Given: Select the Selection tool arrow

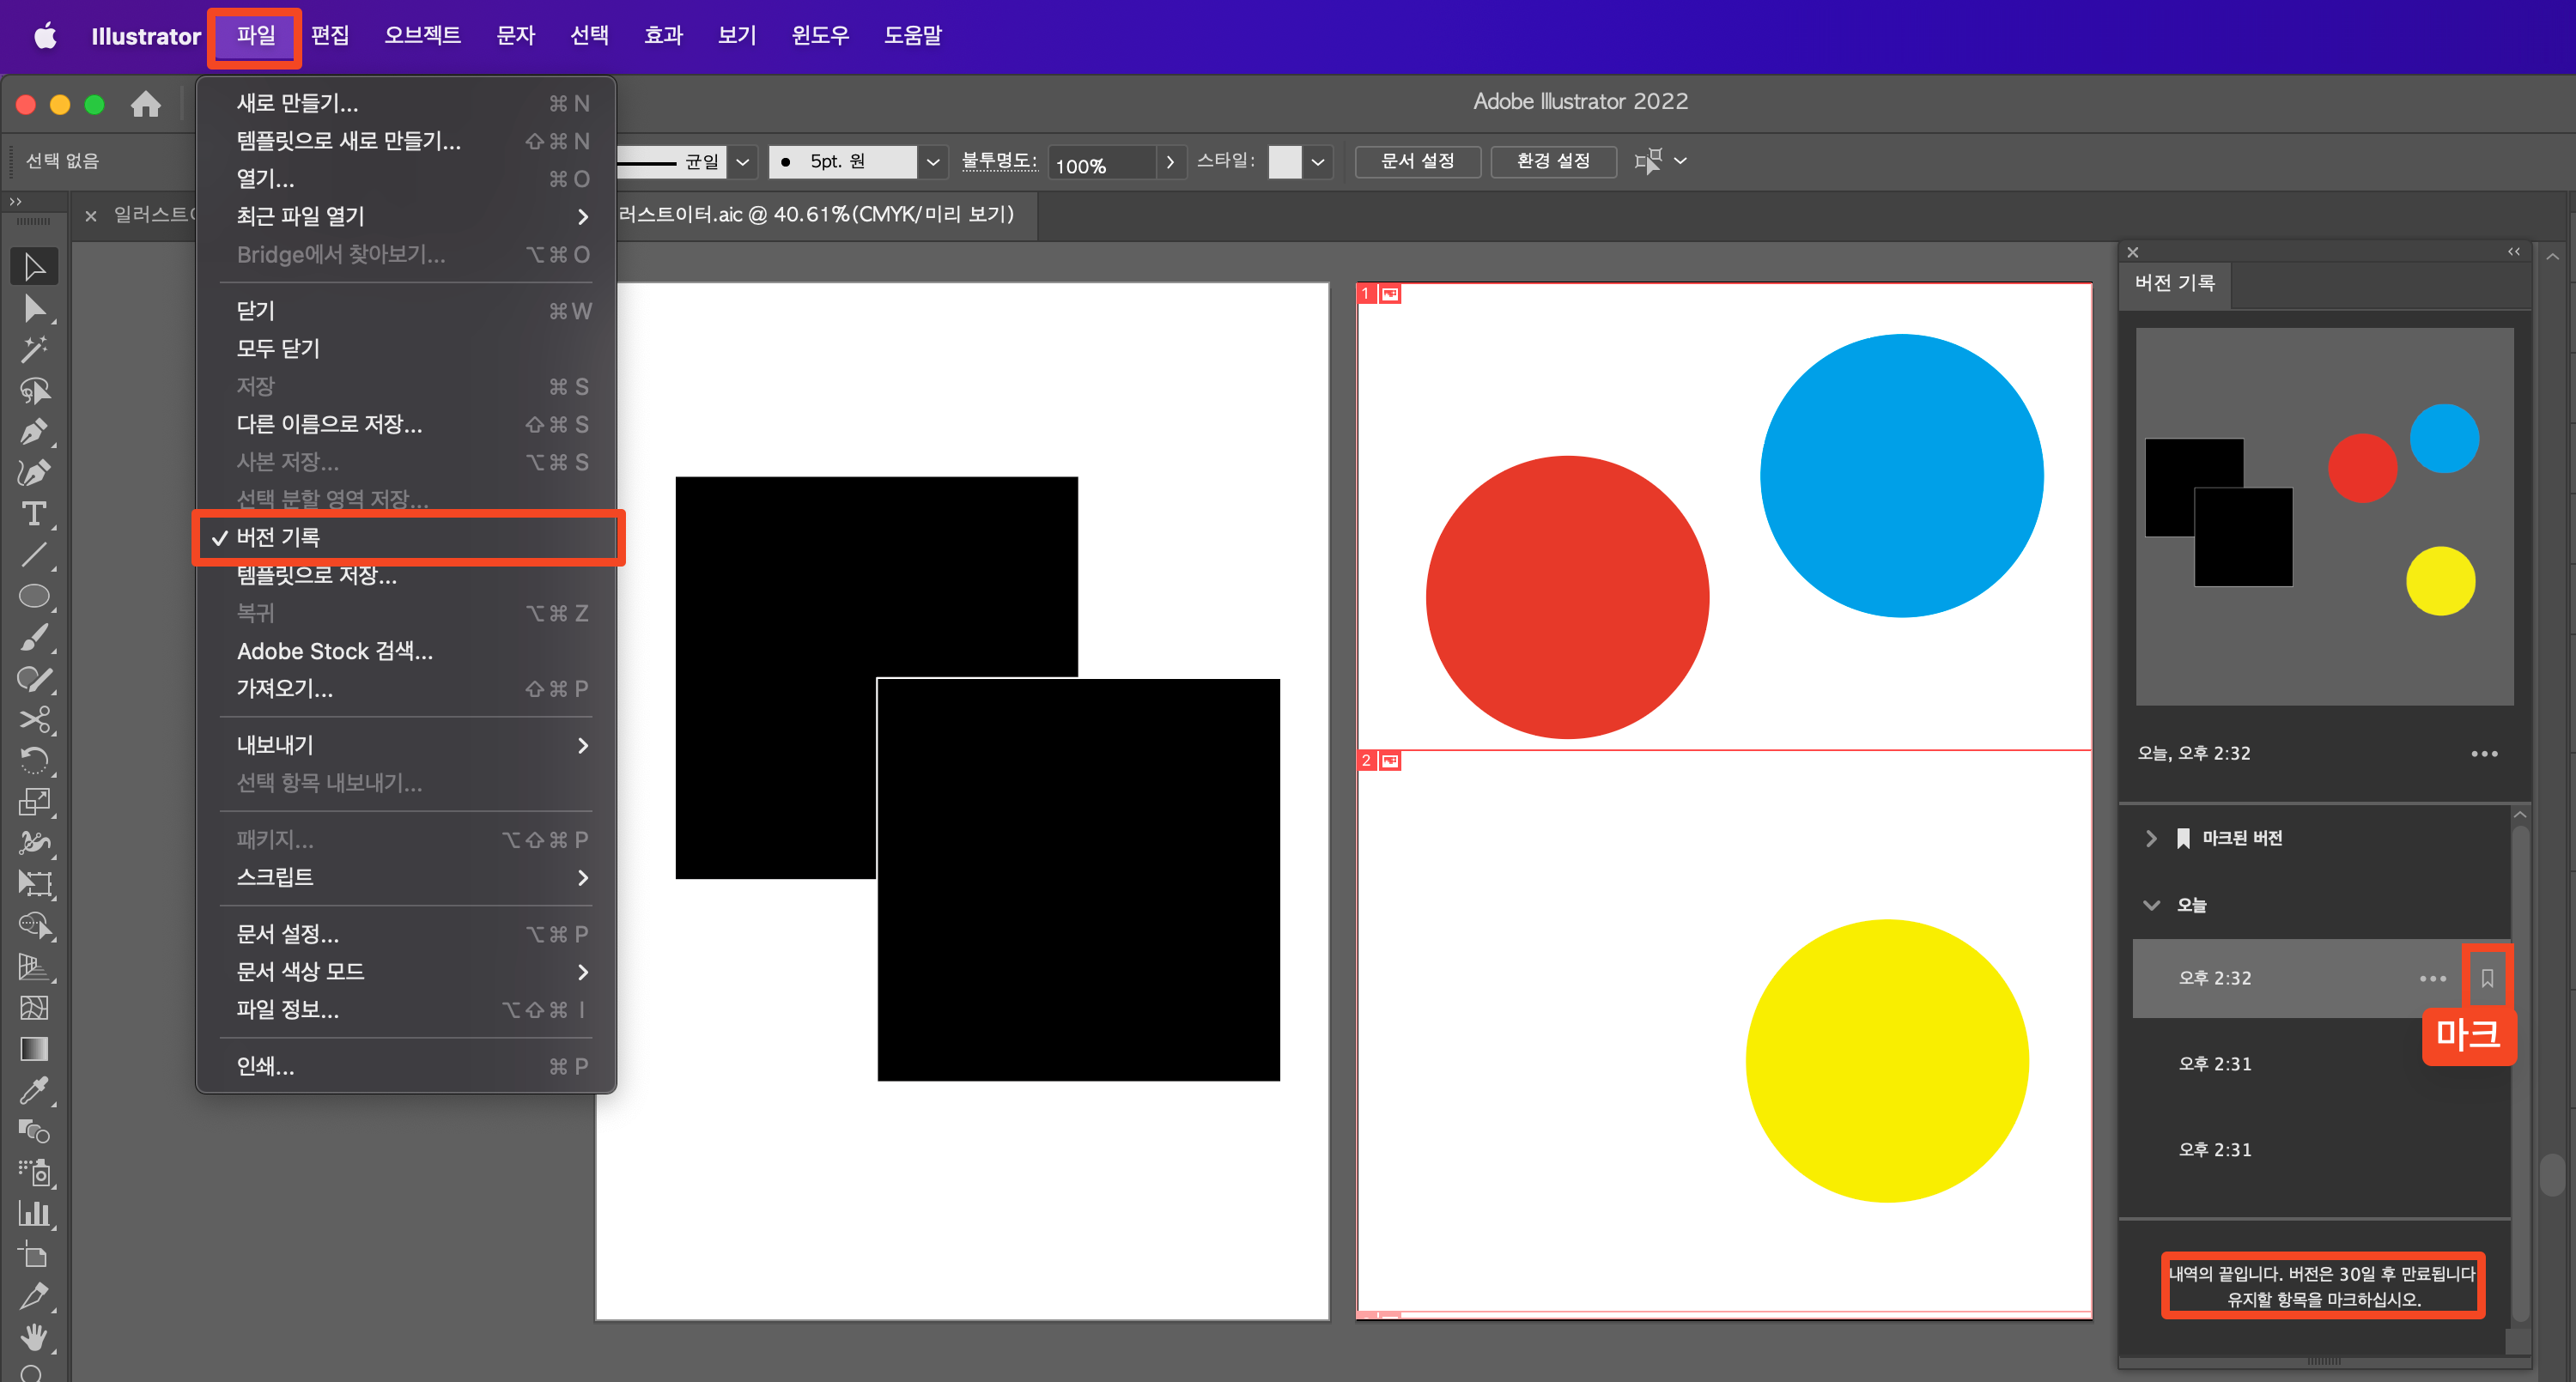Looking at the screenshot, I should [x=34, y=267].
